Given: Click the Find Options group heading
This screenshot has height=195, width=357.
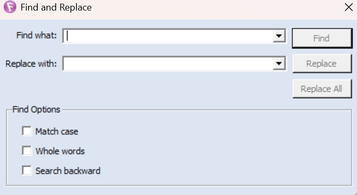Looking at the screenshot, I should tap(36, 109).
